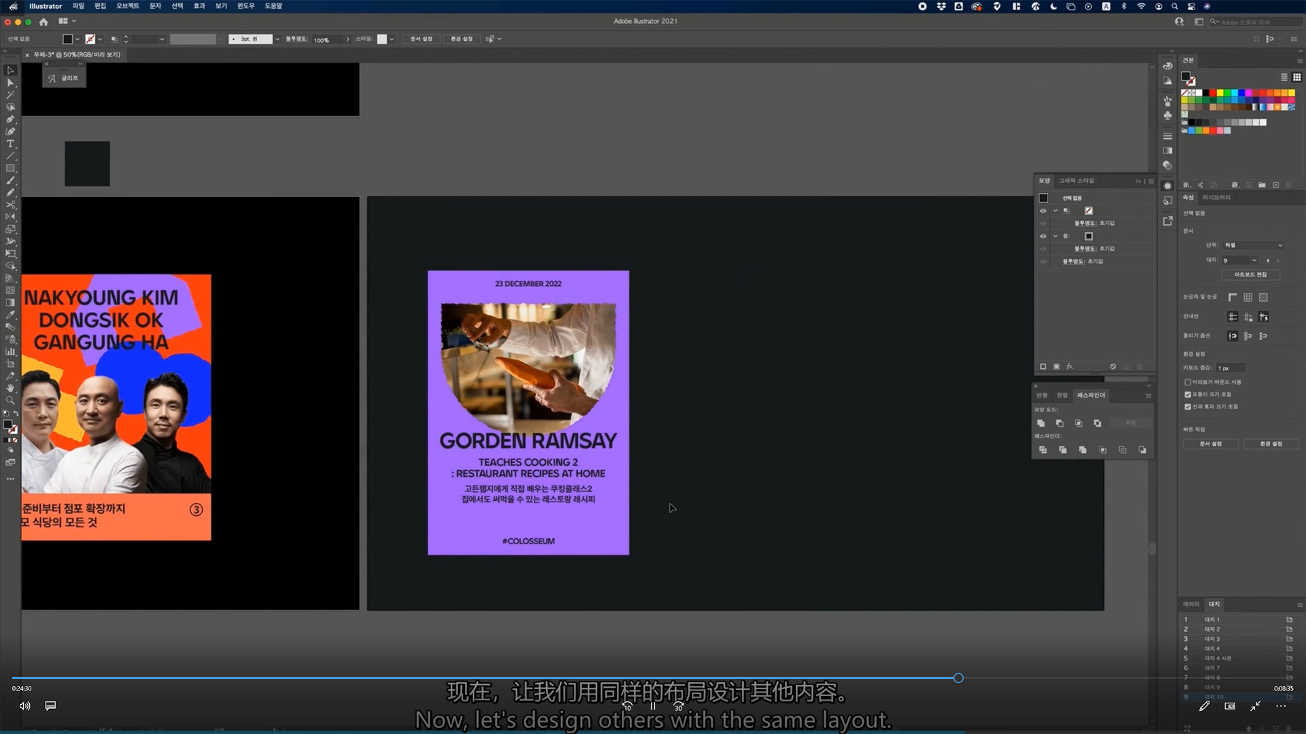Uncheck the 모퉁이 크기 조절 checkbox

point(1188,394)
